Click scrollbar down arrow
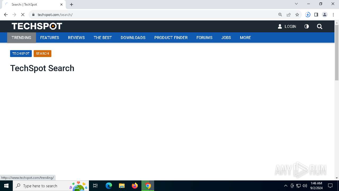Screen dimensions: 339x191 [x=337, y=178]
